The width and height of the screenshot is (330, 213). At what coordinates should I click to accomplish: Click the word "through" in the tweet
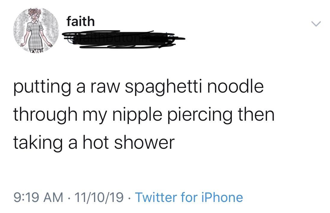point(45,115)
